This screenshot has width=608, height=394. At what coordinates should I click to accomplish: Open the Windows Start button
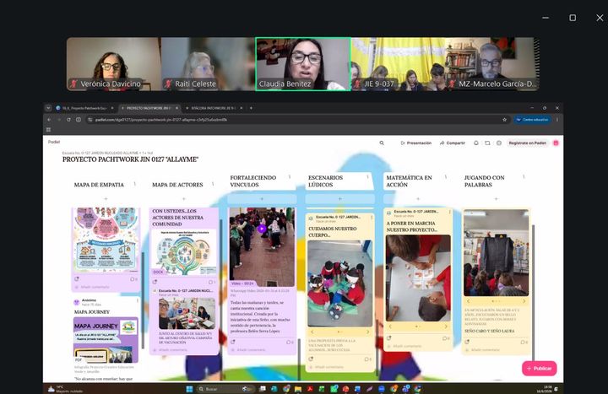189,389
